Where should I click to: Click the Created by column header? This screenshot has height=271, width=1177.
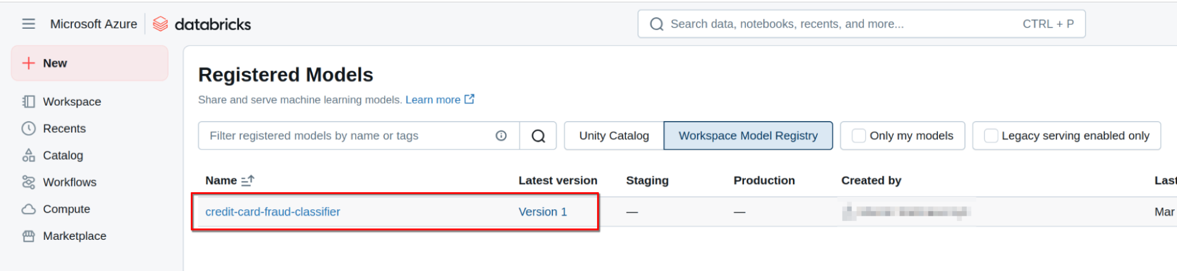point(871,180)
